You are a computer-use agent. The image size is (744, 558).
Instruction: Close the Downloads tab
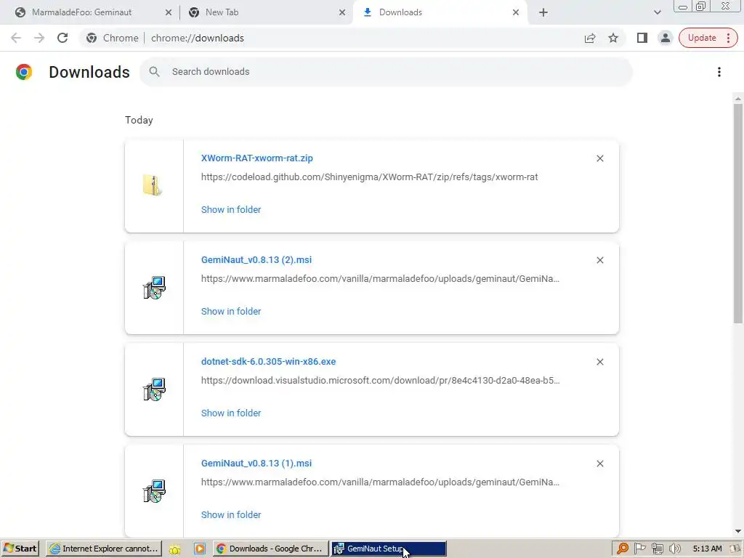click(x=516, y=12)
